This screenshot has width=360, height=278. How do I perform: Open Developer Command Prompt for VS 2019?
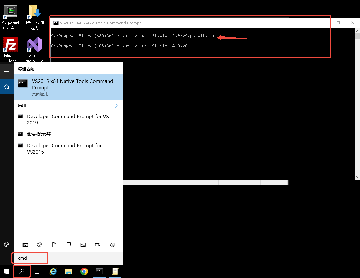(69, 119)
